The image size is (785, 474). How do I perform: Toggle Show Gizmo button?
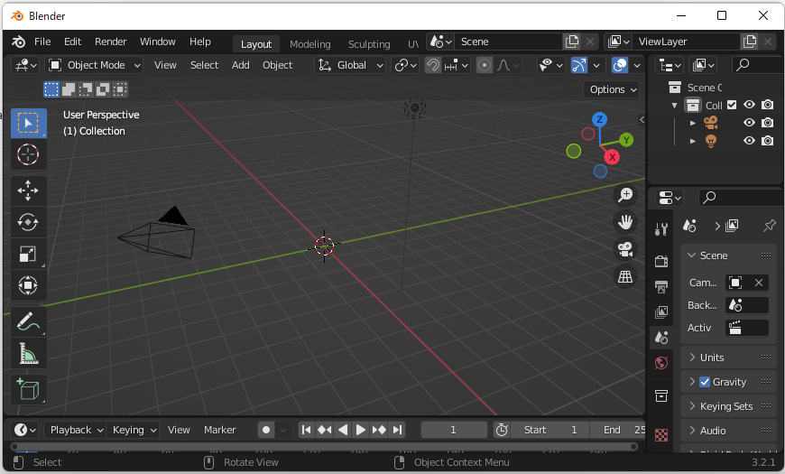pyautogui.click(x=578, y=65)
